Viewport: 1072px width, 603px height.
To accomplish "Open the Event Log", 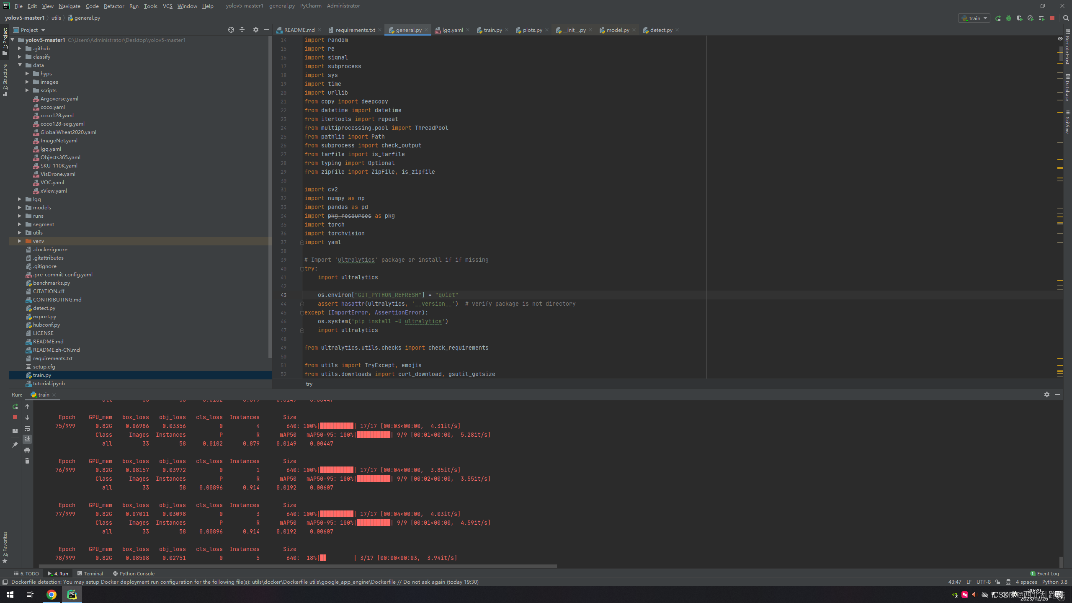I will pos(1044,574).
